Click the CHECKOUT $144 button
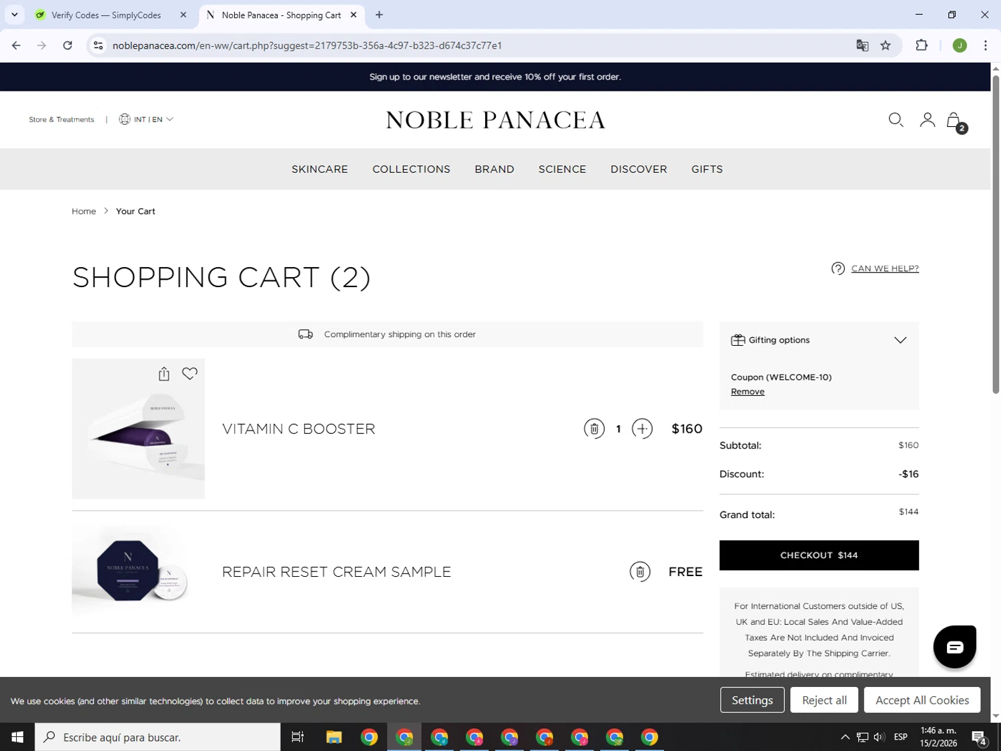 [819, 555]
